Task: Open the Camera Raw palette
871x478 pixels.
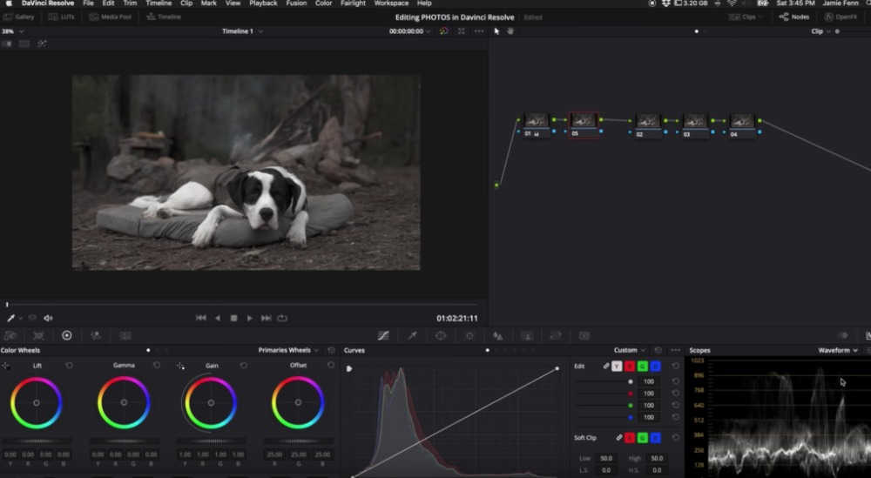Action: coord(10,336)
